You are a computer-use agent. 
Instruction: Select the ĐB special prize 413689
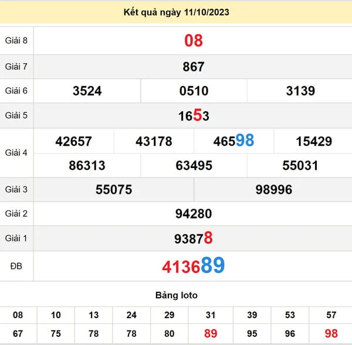194,267
